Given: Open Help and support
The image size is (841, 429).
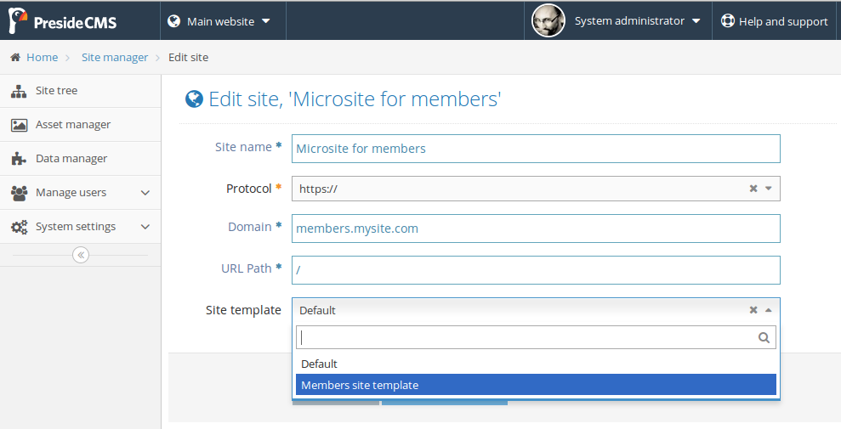Looking at the screenshot, I should coord(776,21).
